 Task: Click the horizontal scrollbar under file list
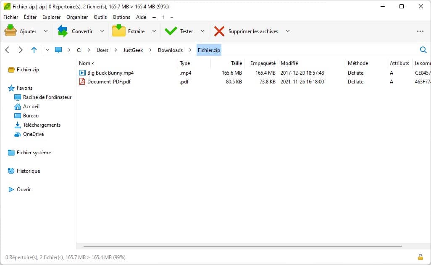[242, 246]
